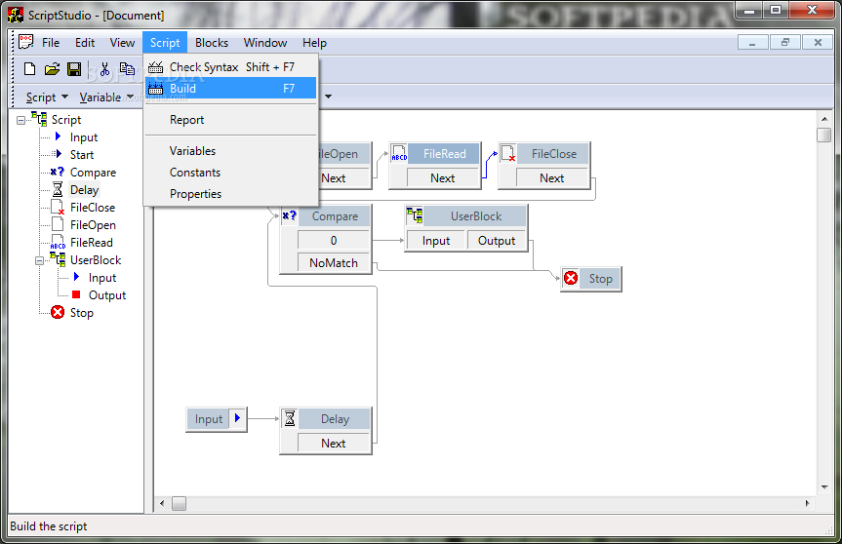Open the Blocks menu

[x=212, y=42]
